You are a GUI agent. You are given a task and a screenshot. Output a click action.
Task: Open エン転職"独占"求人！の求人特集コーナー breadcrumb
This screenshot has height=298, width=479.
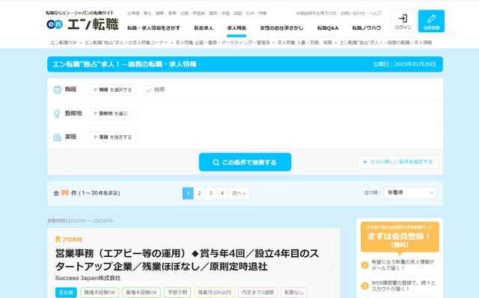[126, 43]
